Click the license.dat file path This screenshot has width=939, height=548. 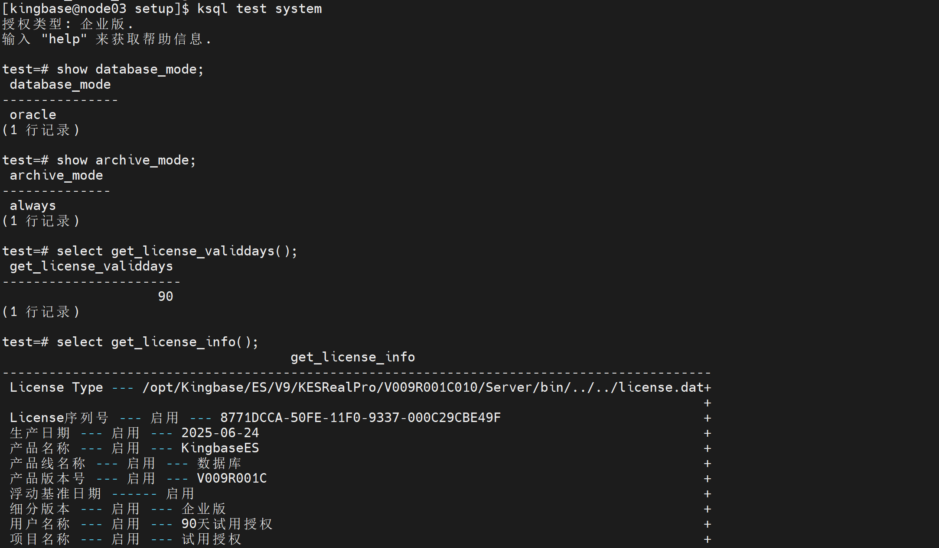423,387
